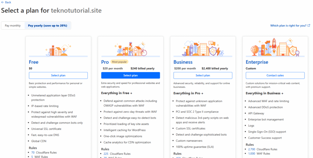Screen dimensions: 313x158
Task: Select plan button for Free
Action: [58, 75]
